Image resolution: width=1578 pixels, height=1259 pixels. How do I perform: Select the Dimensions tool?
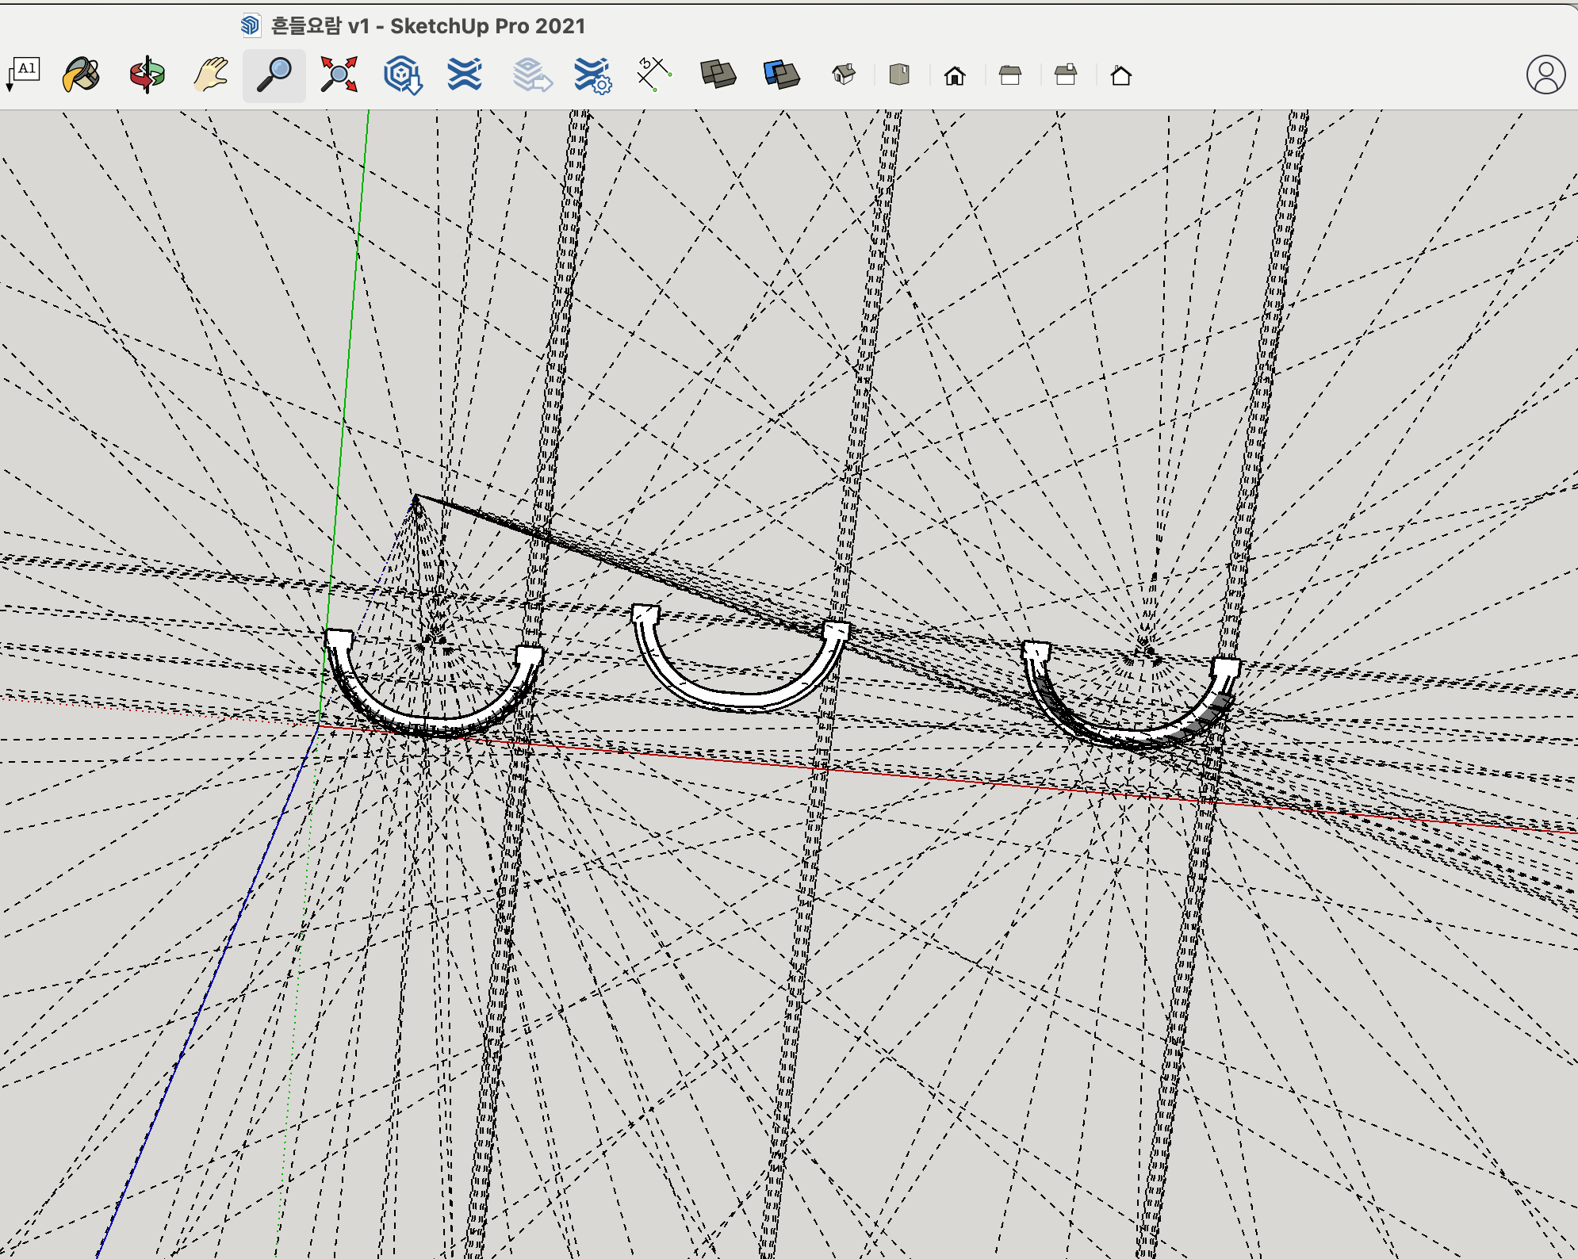(654, 75)
